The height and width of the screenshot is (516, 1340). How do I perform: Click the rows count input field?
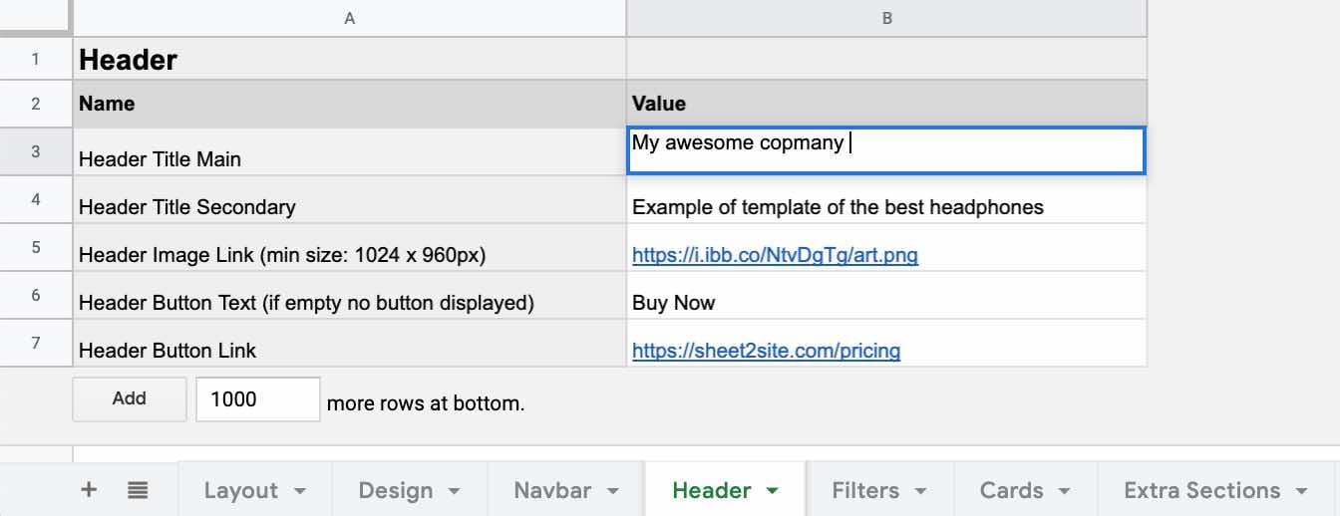257,399
